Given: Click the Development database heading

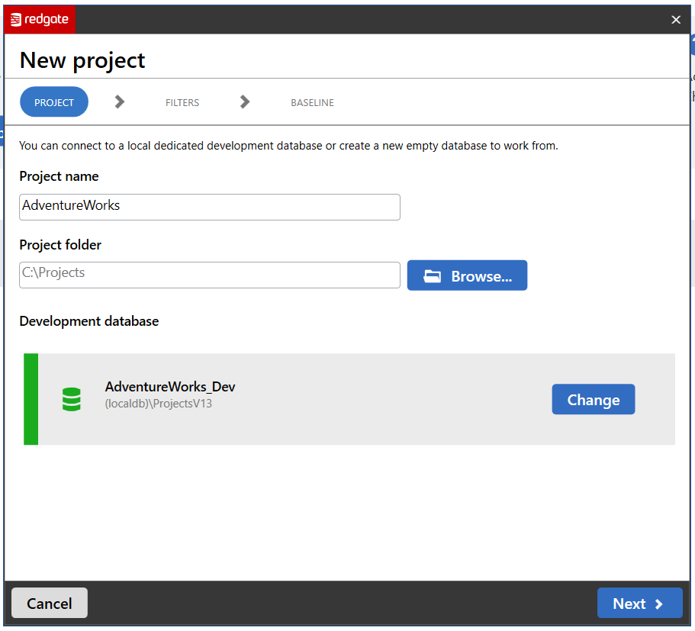Looking at the screenshot, I should pos(89,321).
